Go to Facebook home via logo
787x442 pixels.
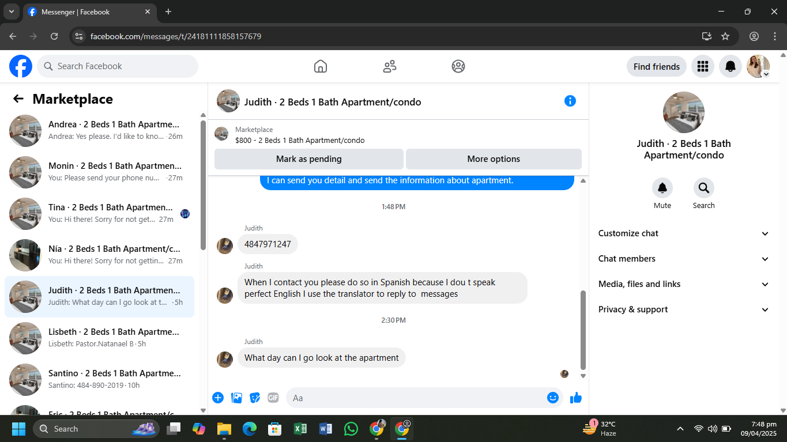(21, 66)
